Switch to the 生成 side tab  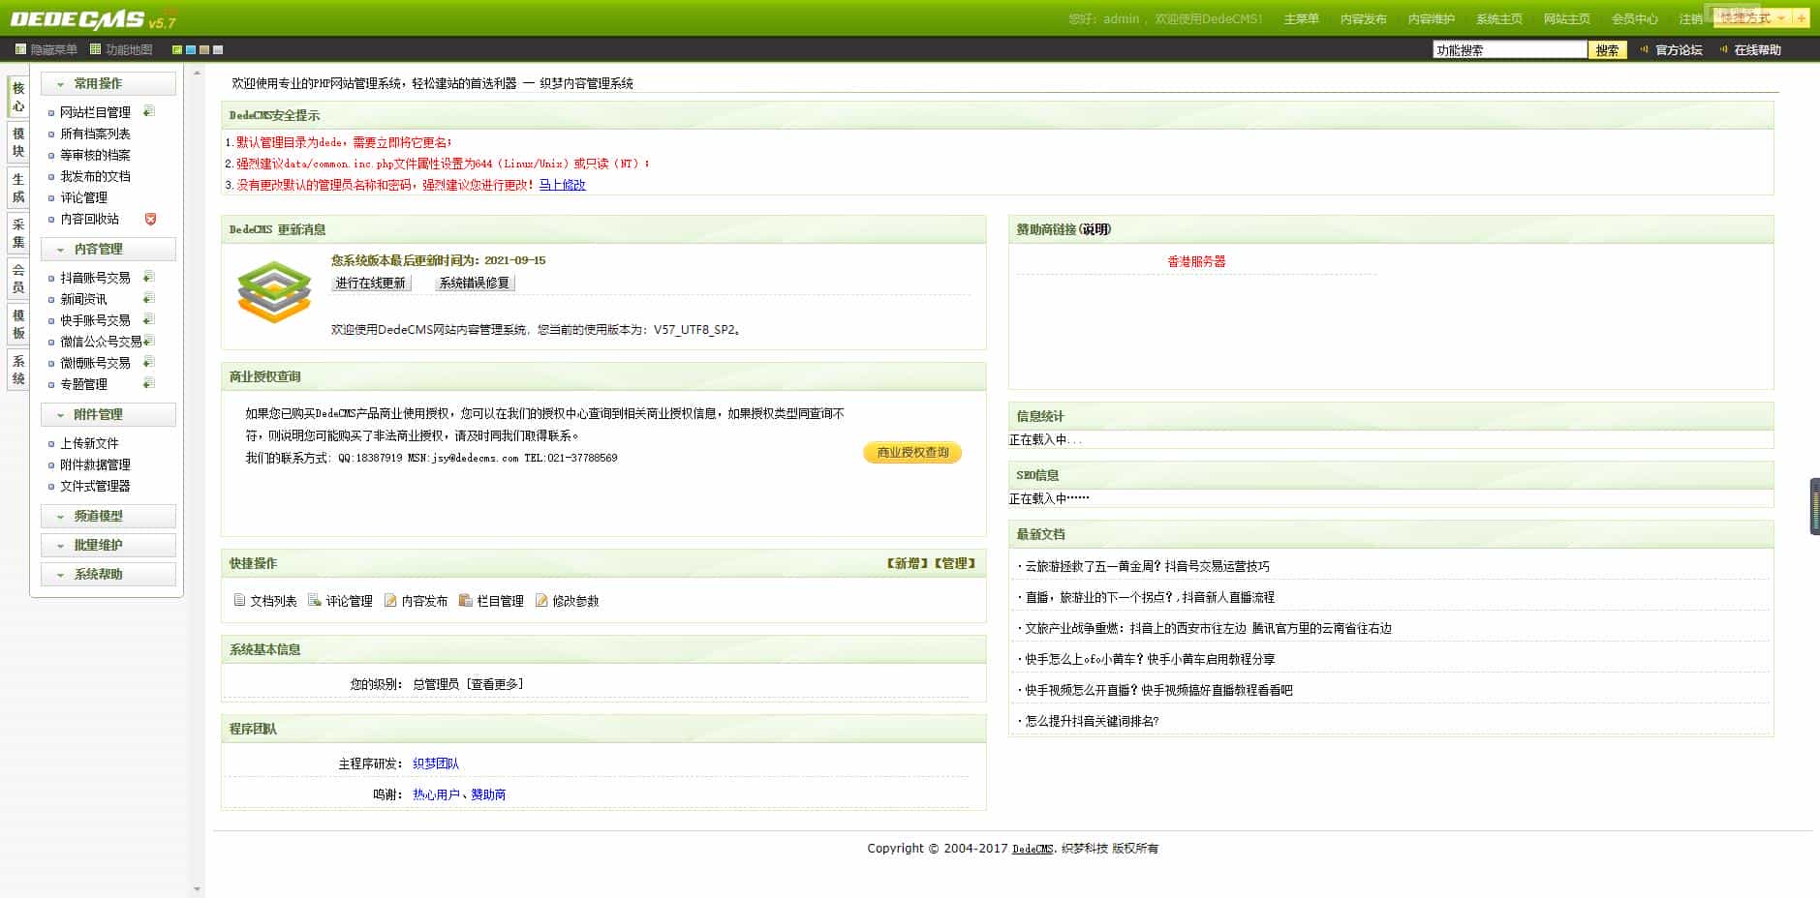pos(18,188)
